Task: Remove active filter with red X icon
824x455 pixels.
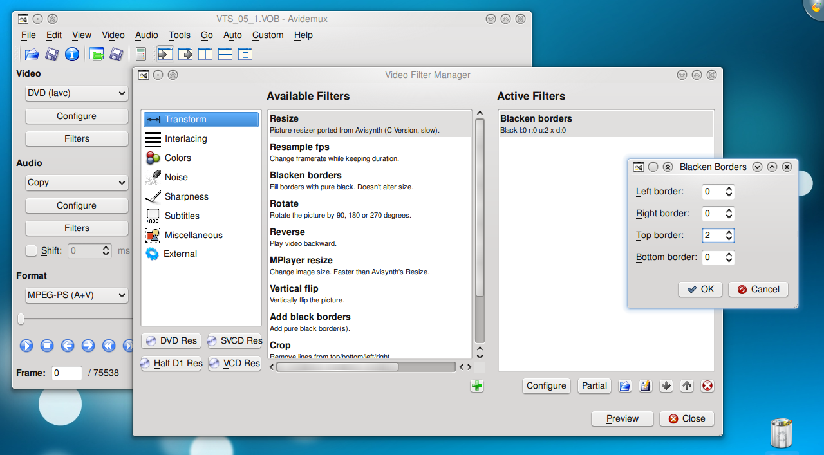Action: (x=707, y=385)
